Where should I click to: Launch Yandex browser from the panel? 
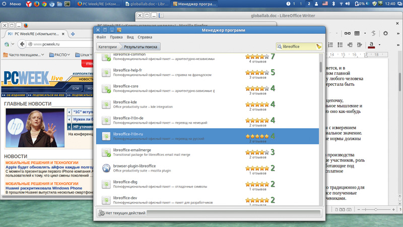tap(29, 4)
